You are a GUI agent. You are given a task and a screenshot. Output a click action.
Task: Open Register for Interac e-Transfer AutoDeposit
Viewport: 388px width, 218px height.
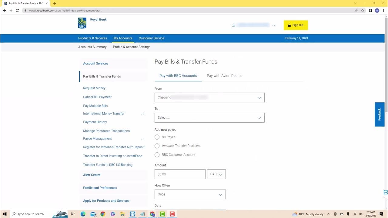point(114,147)
